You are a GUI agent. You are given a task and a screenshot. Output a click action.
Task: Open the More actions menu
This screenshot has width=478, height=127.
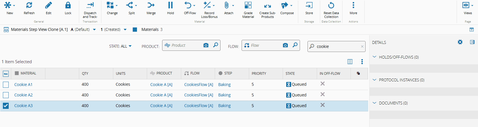[353, 5]
